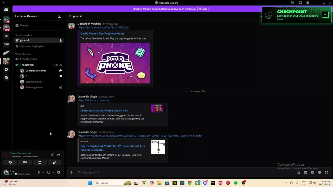Open The Brothel voice channel
The image size is (333, 187).
39,65
